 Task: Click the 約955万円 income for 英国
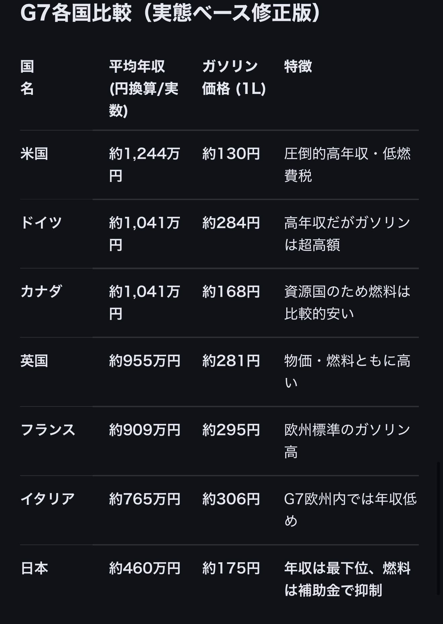pos(145,361)
